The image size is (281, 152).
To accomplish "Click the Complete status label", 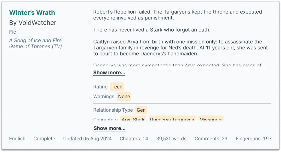I will click(44, 139).
